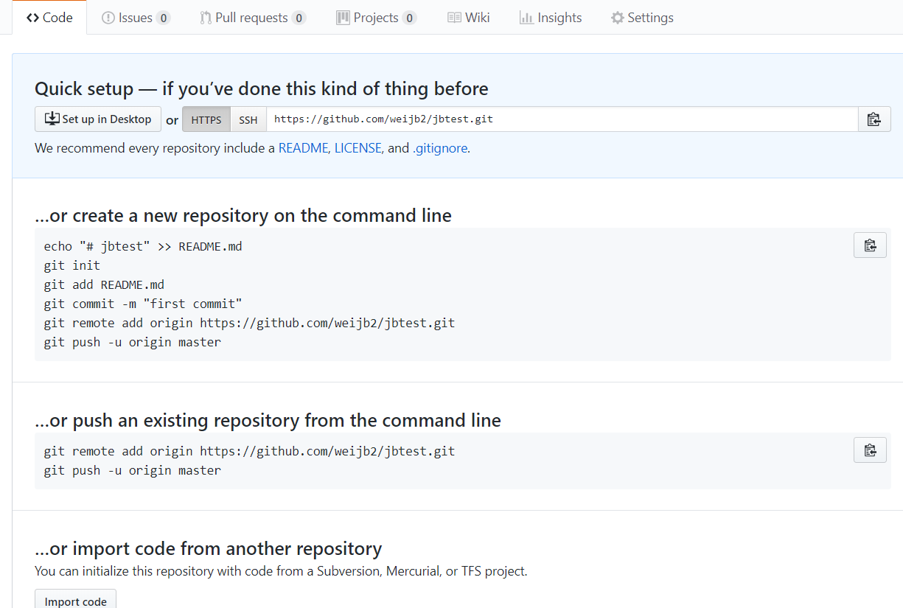Click the Pull requests icon
903x608 pixels.
pos(206,18)
